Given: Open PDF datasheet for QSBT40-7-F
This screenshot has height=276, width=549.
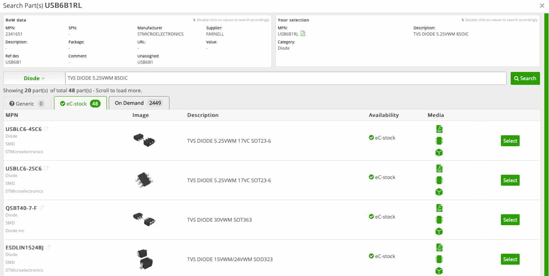Looking at the screenshot, I should pos(439,208).
